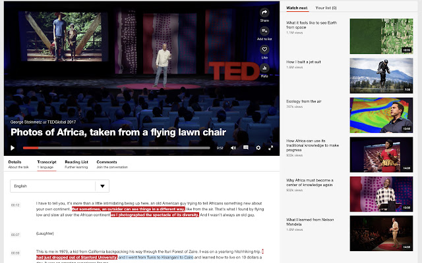This screenshot has width=422, height=263.
Task: Open the English transcript language dropdown
Action: 59,186
